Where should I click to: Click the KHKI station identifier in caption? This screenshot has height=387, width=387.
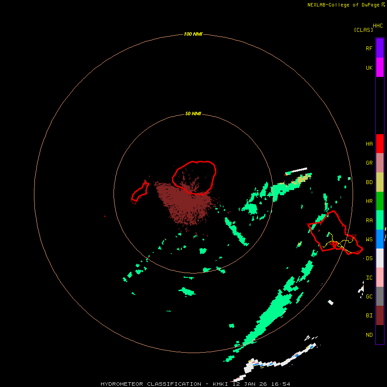click(x=220, y=384)
